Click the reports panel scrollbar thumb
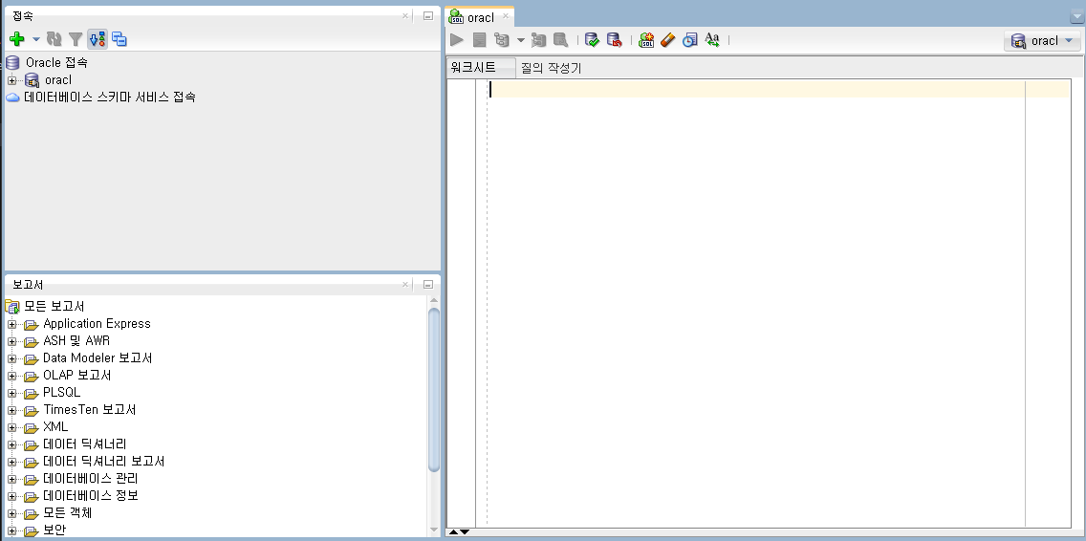Image resolution: width=1086 pixels, height=541 pixels. point(434,389)
